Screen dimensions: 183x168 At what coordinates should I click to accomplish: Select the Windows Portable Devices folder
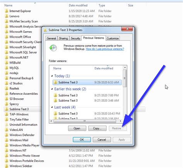click(27, 161)
